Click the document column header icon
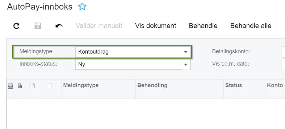 pos(32,86)
